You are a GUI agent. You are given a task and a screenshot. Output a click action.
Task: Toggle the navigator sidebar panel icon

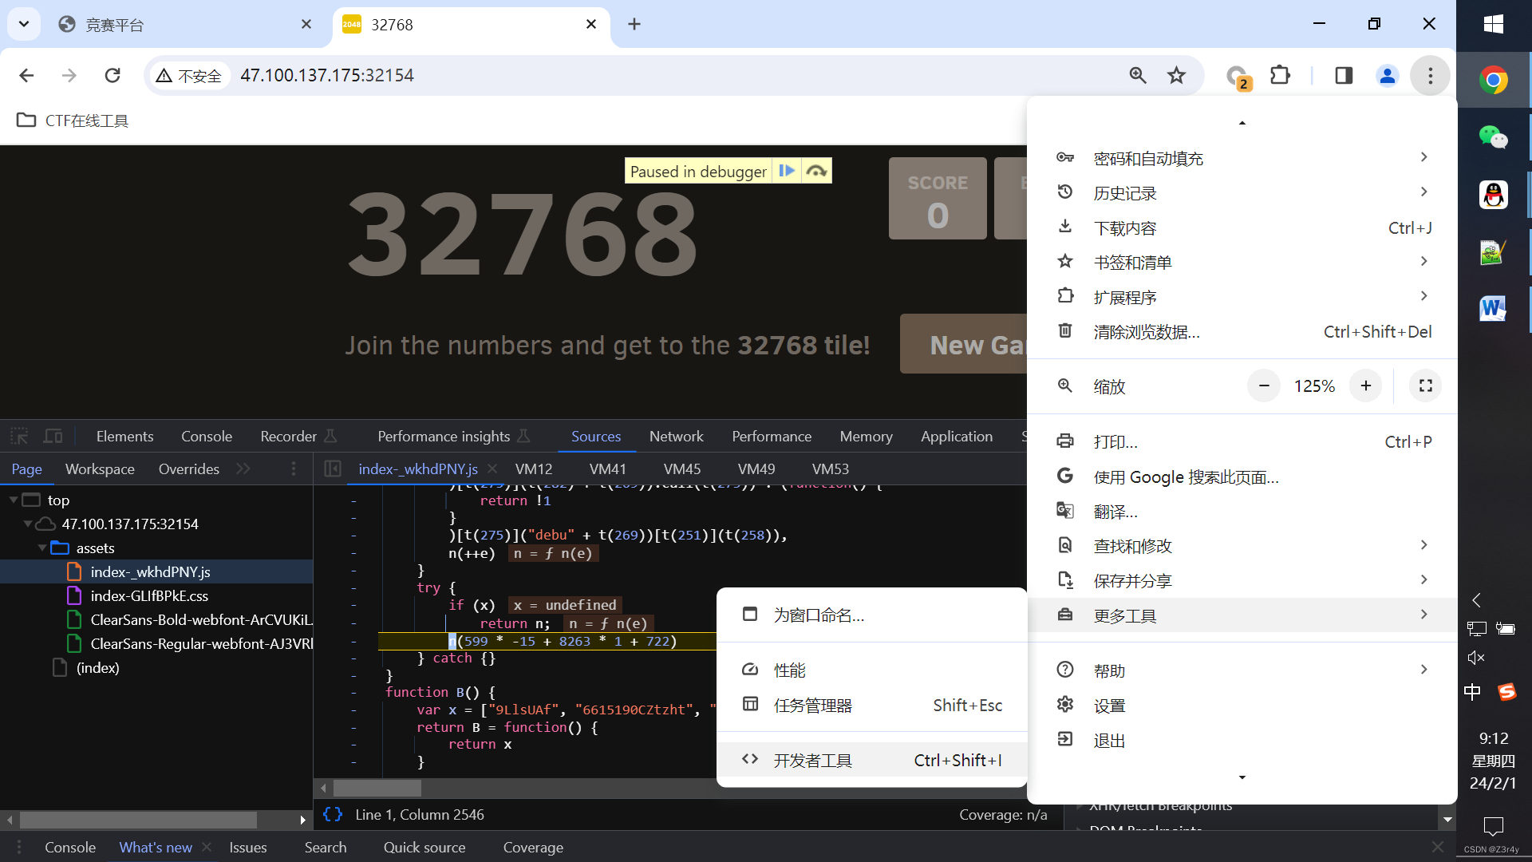click(333, 469)
